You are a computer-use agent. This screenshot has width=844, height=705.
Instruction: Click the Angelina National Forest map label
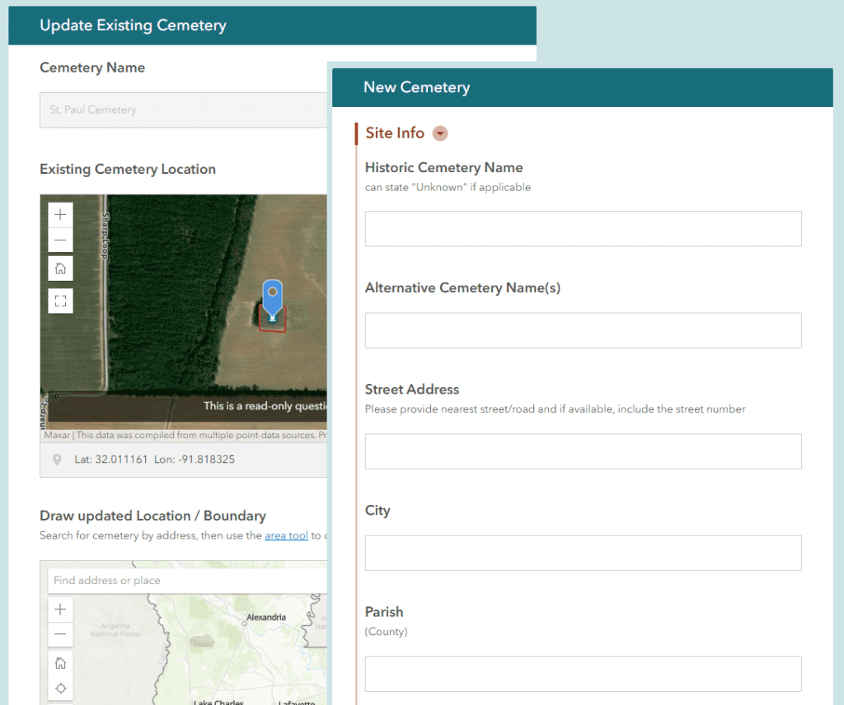tap(115, 630)
